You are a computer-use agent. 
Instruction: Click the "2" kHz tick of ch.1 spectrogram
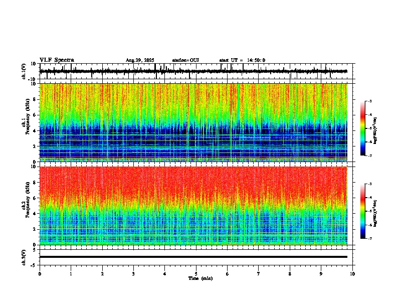[35, 146]
